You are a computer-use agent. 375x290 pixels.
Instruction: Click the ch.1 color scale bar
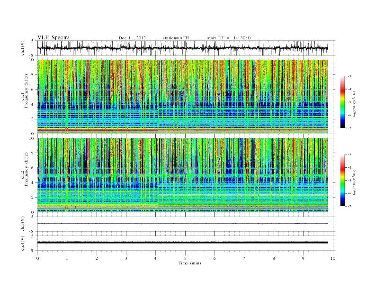[342, 102]
